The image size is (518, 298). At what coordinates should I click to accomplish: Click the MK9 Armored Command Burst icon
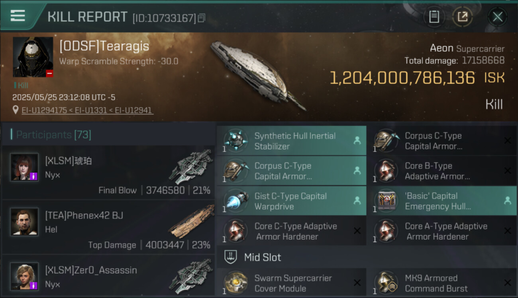pyautogui.click(x=386, y=283)
